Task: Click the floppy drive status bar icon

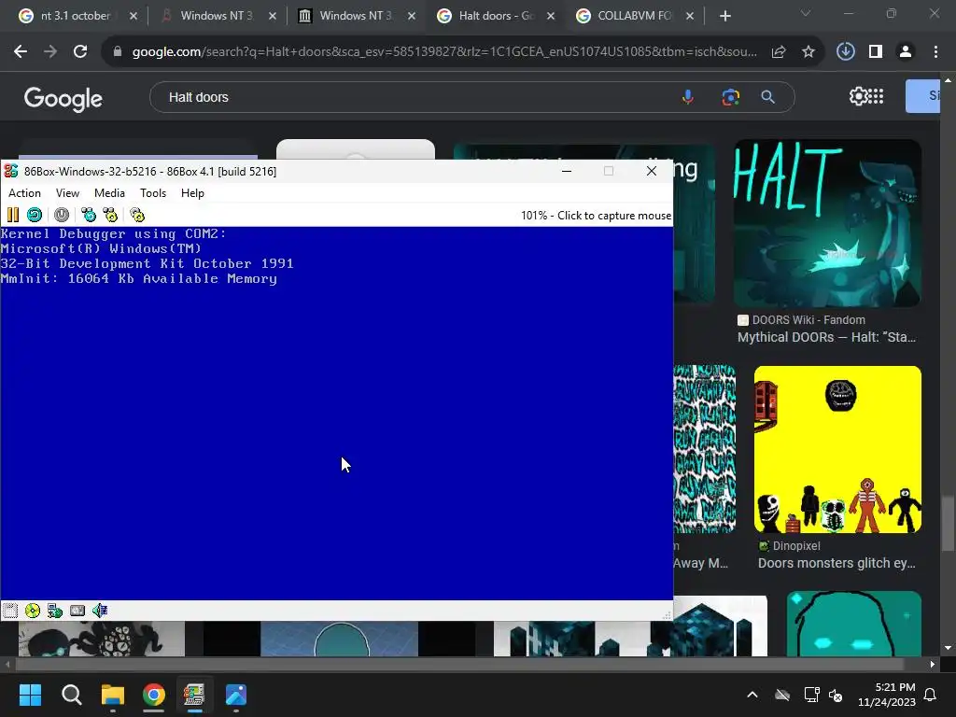Action: 10,611
